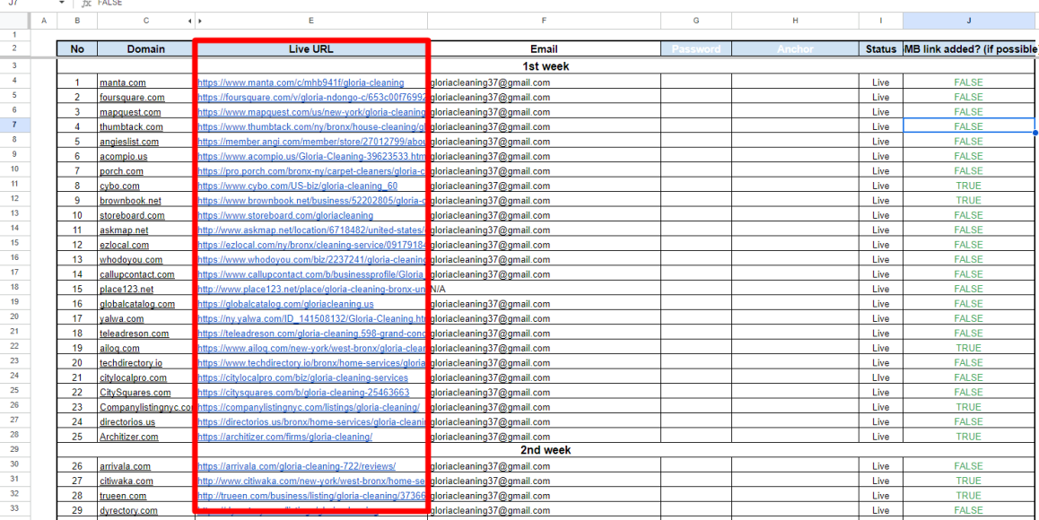Open the arrivala.com reviews URL link
1039x520 pixels.
[297, 466]
